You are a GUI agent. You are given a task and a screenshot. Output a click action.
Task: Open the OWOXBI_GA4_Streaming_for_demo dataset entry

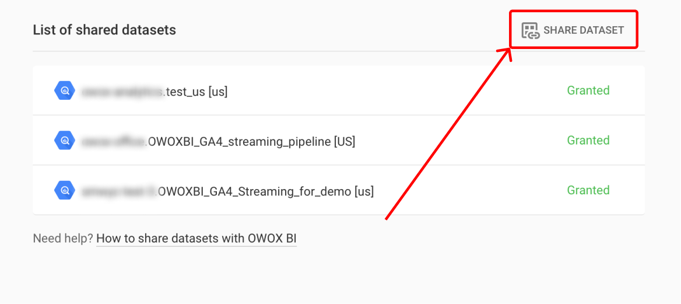[339, 190]
